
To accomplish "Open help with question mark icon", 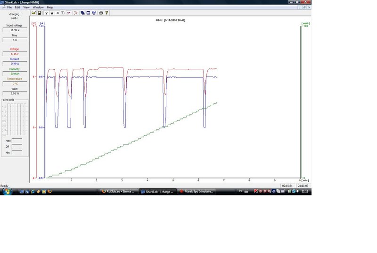I will [107, 13].
